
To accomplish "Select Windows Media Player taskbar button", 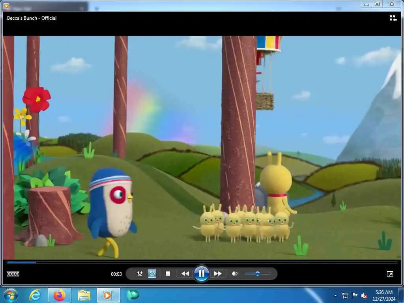I will tap(108, 295).
